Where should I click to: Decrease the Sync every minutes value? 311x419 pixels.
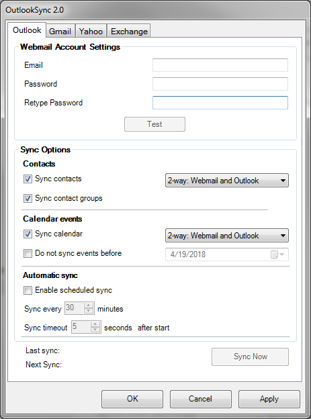pyautogui.click(x=89, y=311)
